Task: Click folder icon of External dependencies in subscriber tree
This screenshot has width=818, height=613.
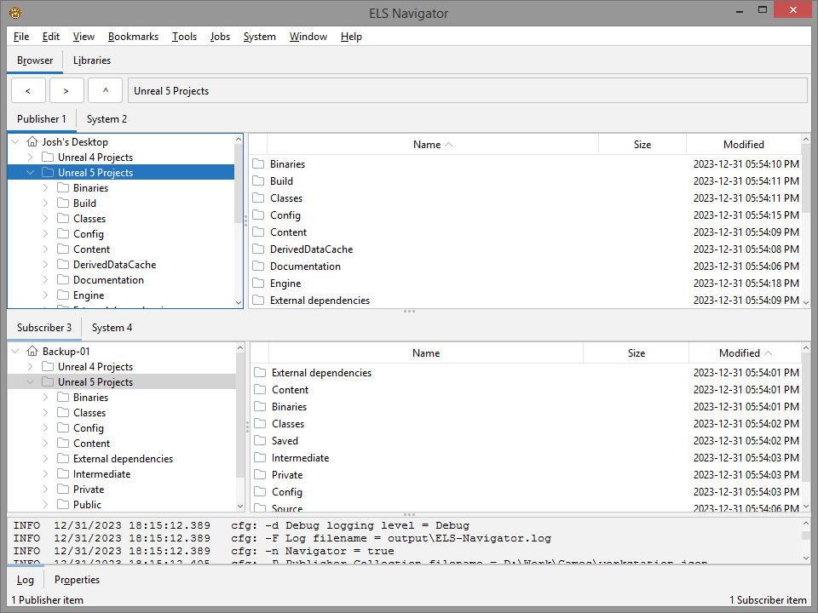Action: (x=63, y=459)
